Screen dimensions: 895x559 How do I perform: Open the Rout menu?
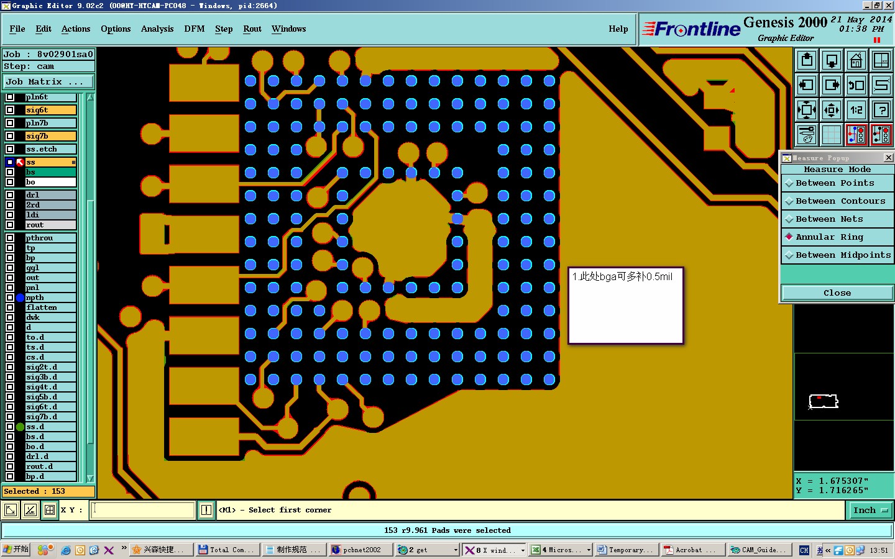(252, 29)
